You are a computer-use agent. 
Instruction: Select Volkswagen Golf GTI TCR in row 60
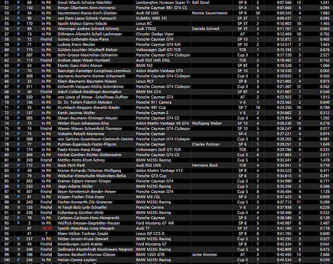click(x=159, y=50)
